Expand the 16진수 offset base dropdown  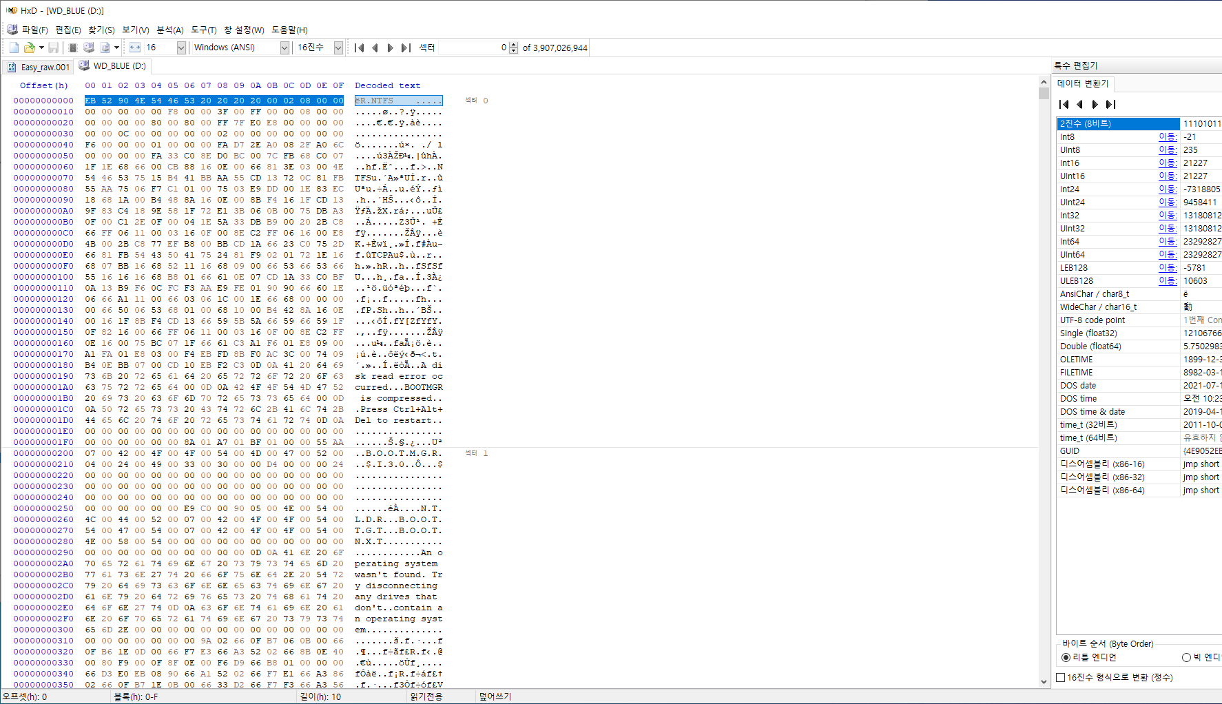point(338,48)
